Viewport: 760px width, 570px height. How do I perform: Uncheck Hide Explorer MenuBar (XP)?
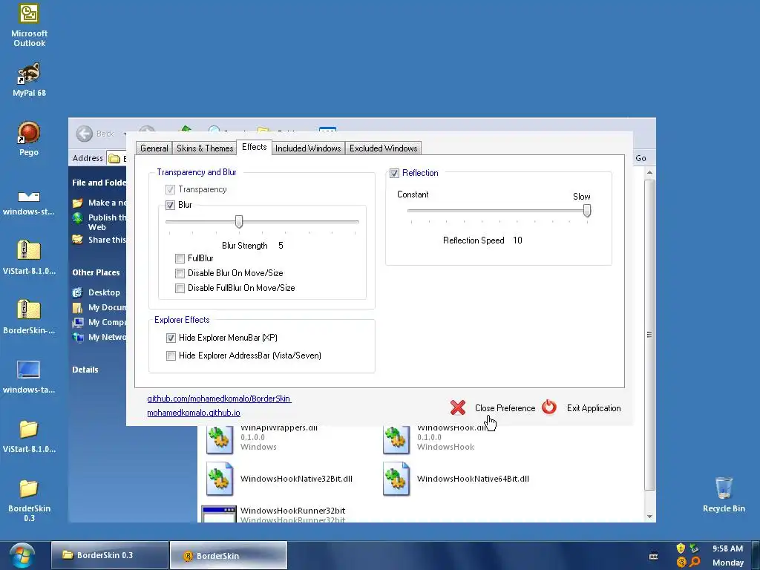[171, 338]
